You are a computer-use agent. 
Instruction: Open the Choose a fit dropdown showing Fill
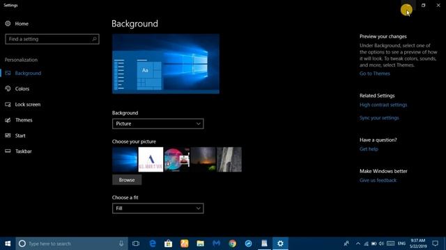158,208
